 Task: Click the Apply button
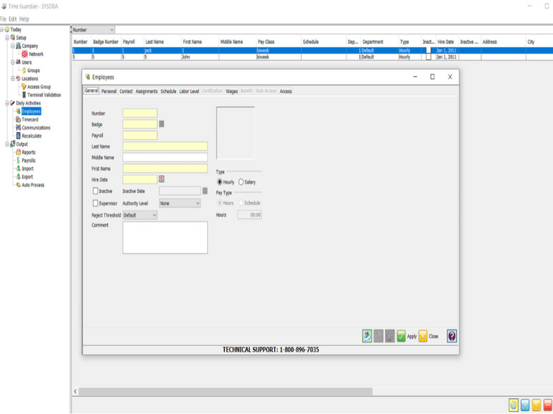[406, 336]
